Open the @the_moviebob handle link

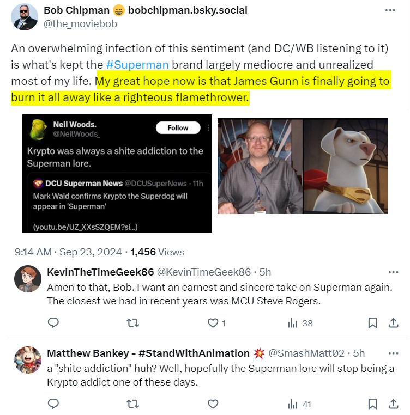[80, 24]
